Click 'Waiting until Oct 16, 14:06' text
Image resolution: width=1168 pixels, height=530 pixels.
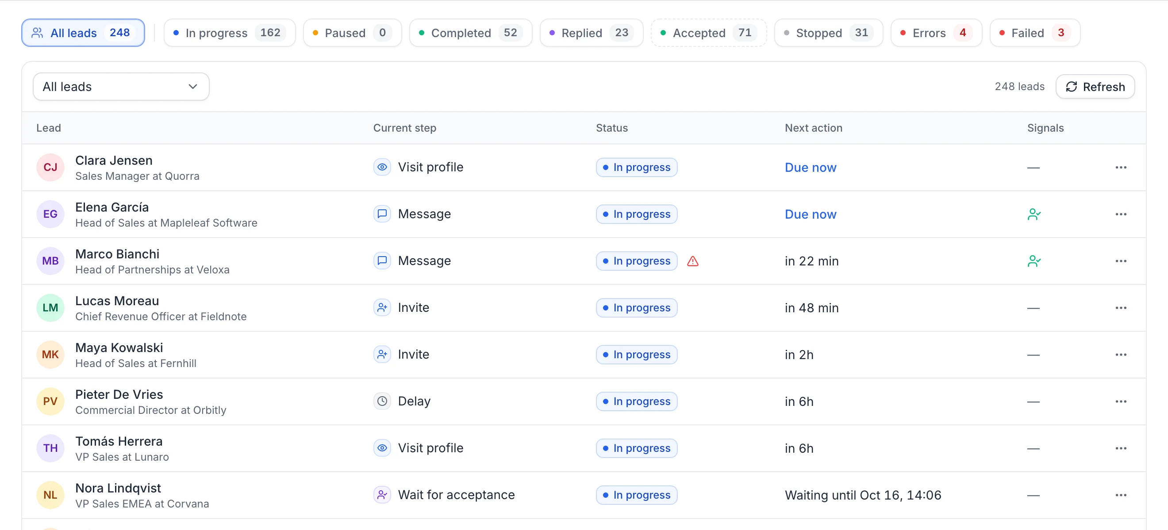863,495
